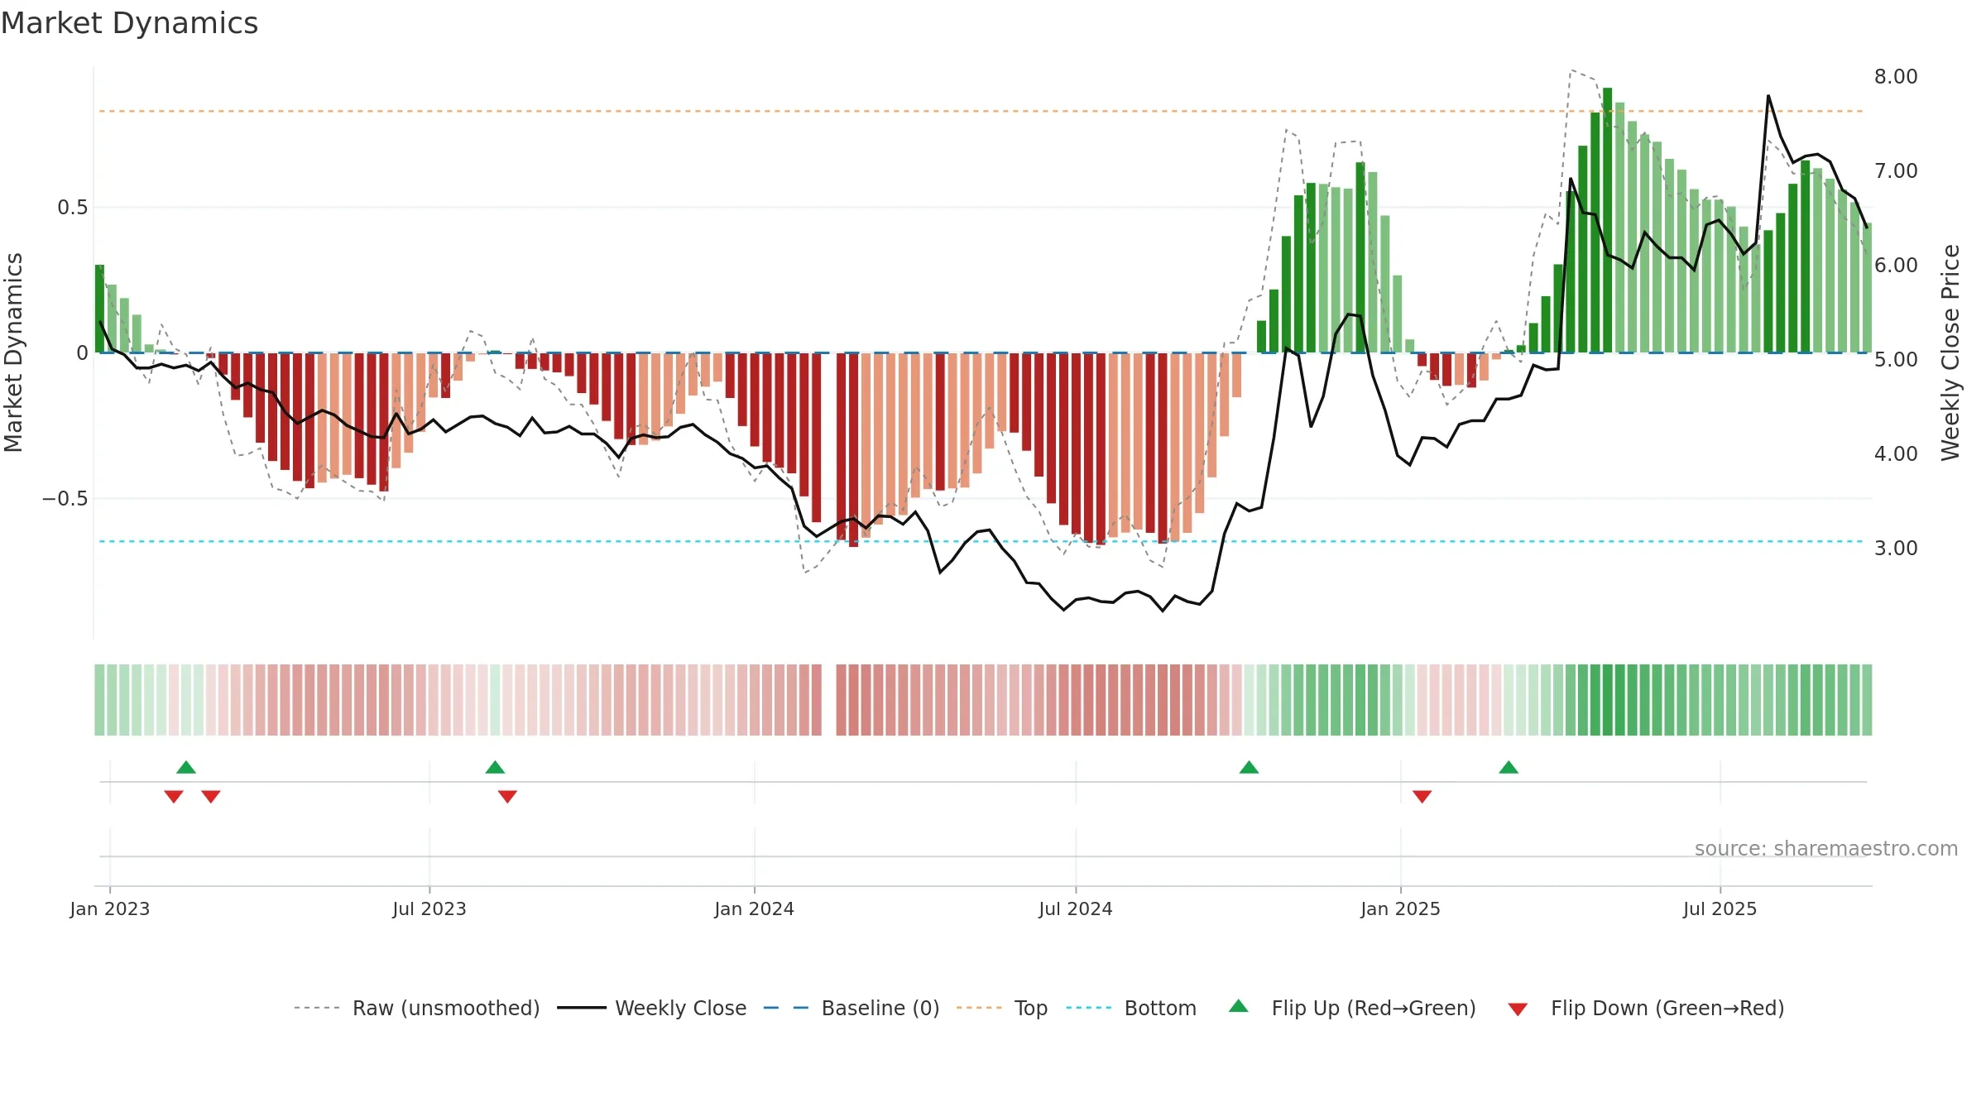Click the first flip-up marker in early 2023
Image resolution: width=1986 pixels, height=1117 pixels.
click(x=186, y=767)
